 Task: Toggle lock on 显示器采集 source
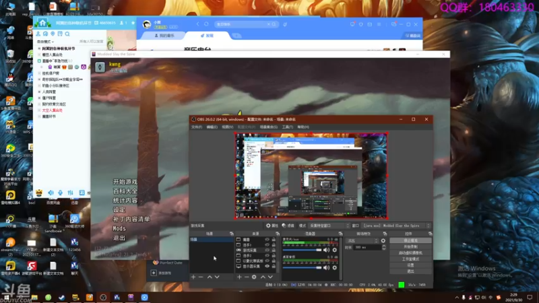click(x=274, y=266)
